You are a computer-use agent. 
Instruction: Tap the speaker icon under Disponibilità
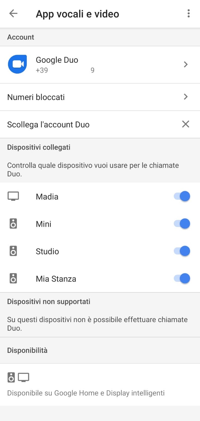pyautogui.click(x=11, y=377)
